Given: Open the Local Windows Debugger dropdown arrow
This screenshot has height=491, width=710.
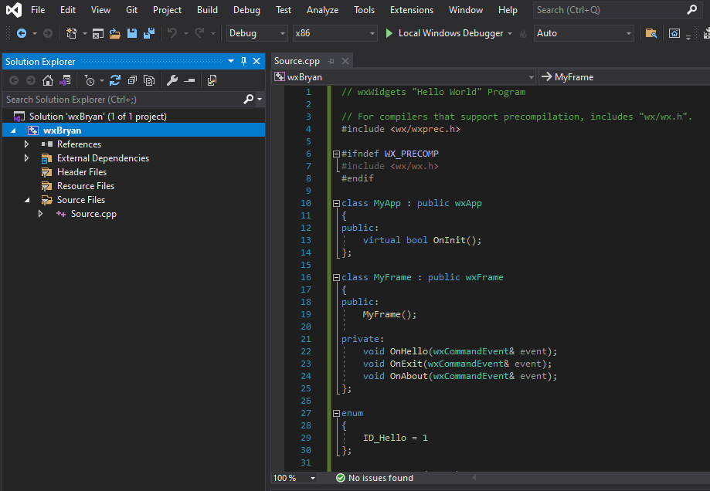Looking at the screenshot, I should [x=510, y=33].
